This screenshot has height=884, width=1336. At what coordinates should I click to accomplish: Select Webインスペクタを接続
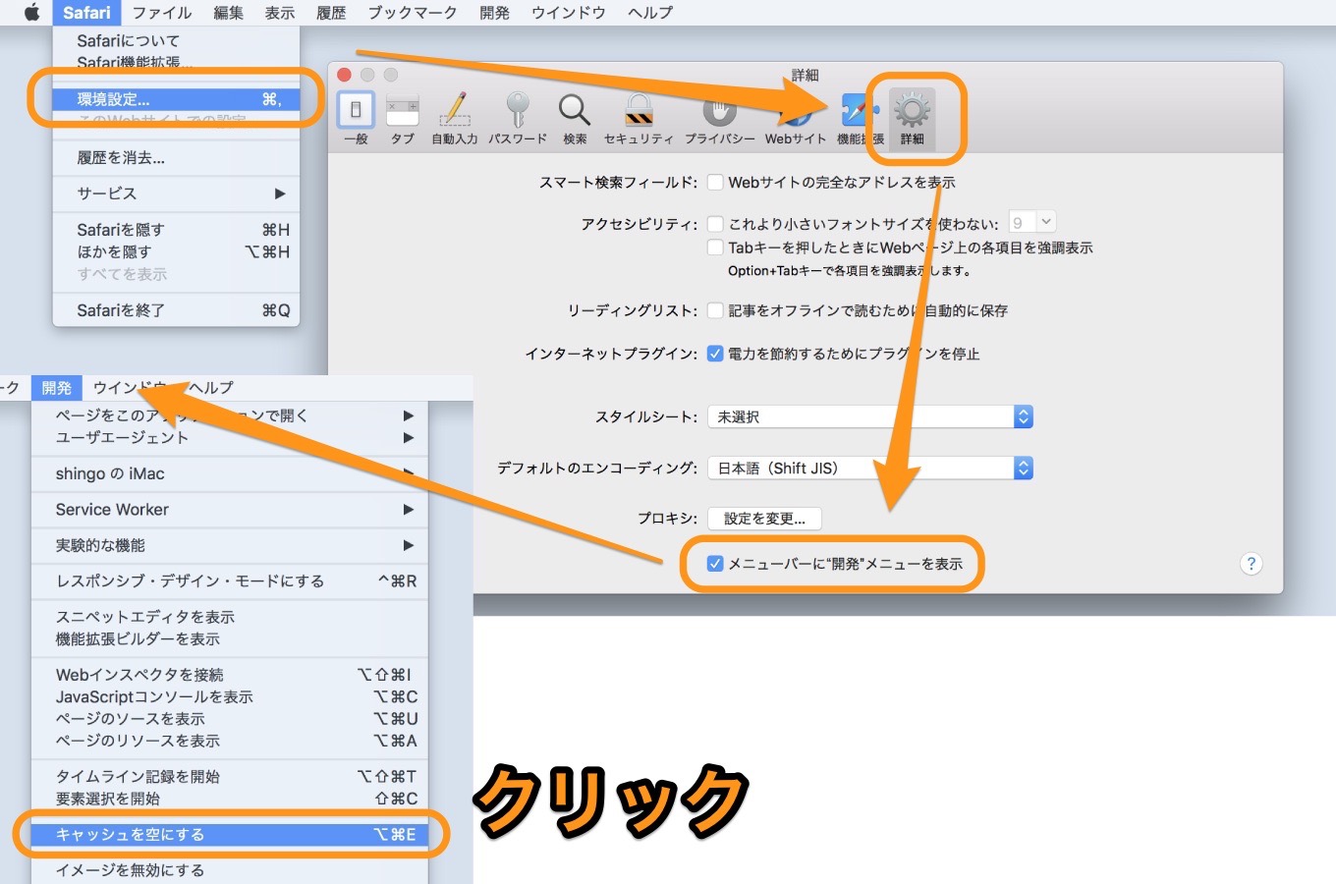click(230, 675)
